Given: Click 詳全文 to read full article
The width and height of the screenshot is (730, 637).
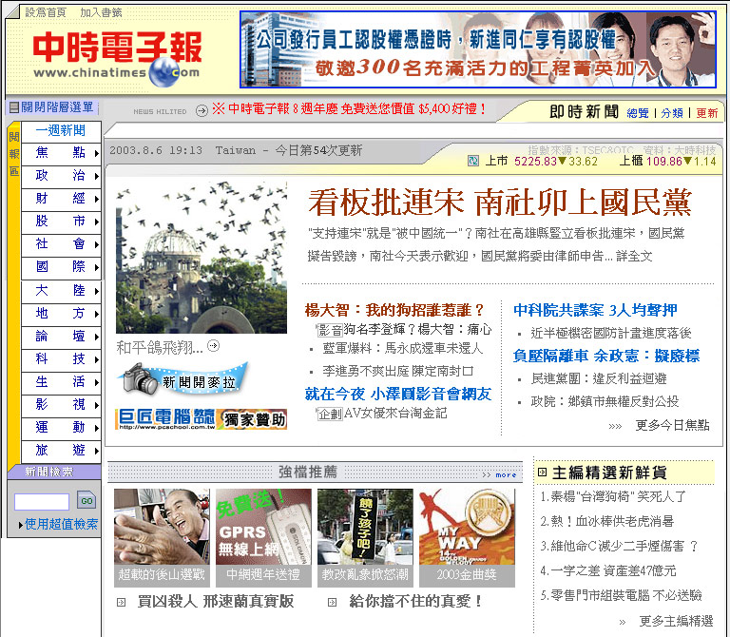Looking at the screenshot, I should pyautogui.click(x=634, y=256).
